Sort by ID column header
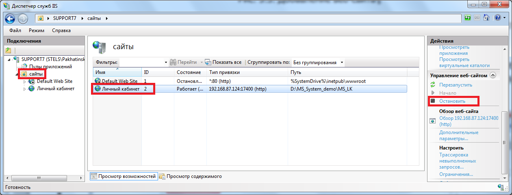512x195 pixels. pos(158,72)
